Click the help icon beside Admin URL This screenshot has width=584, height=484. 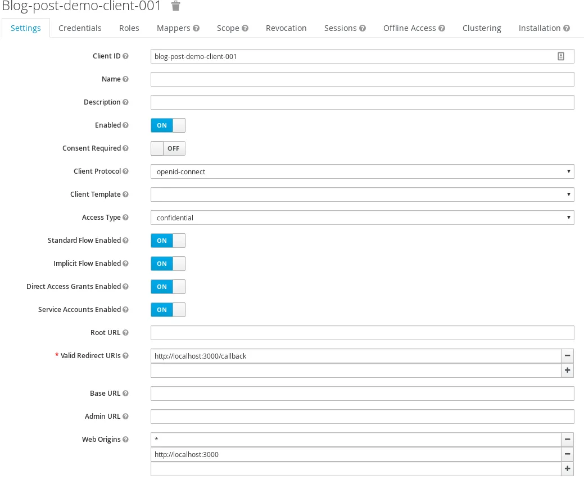pyautogui.click(x=125, y=417)
